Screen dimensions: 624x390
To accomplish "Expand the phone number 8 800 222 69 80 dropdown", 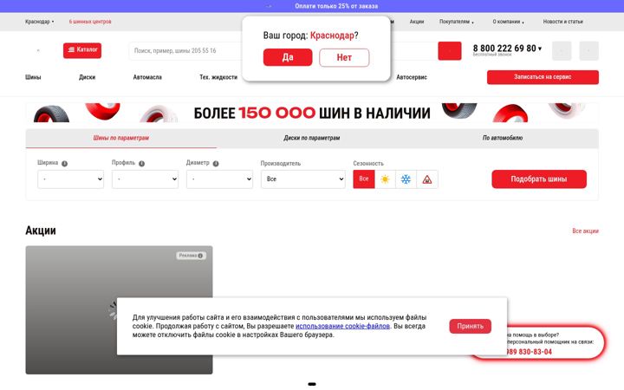I will tap(507, 49).
